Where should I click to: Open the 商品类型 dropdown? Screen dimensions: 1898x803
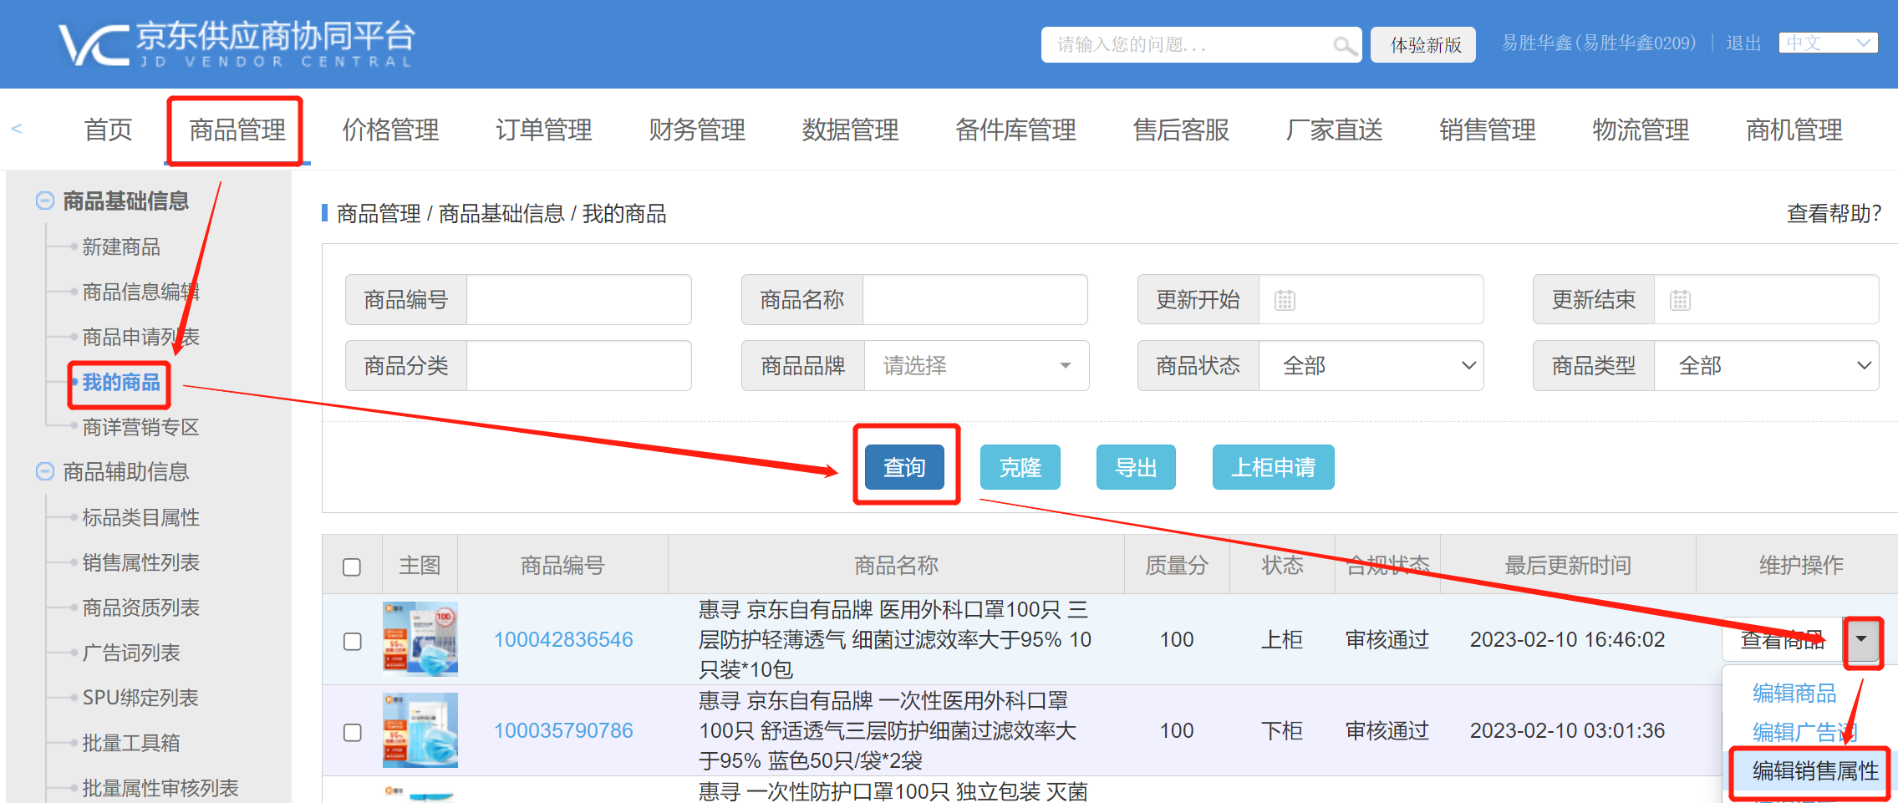click(1766, 365)
